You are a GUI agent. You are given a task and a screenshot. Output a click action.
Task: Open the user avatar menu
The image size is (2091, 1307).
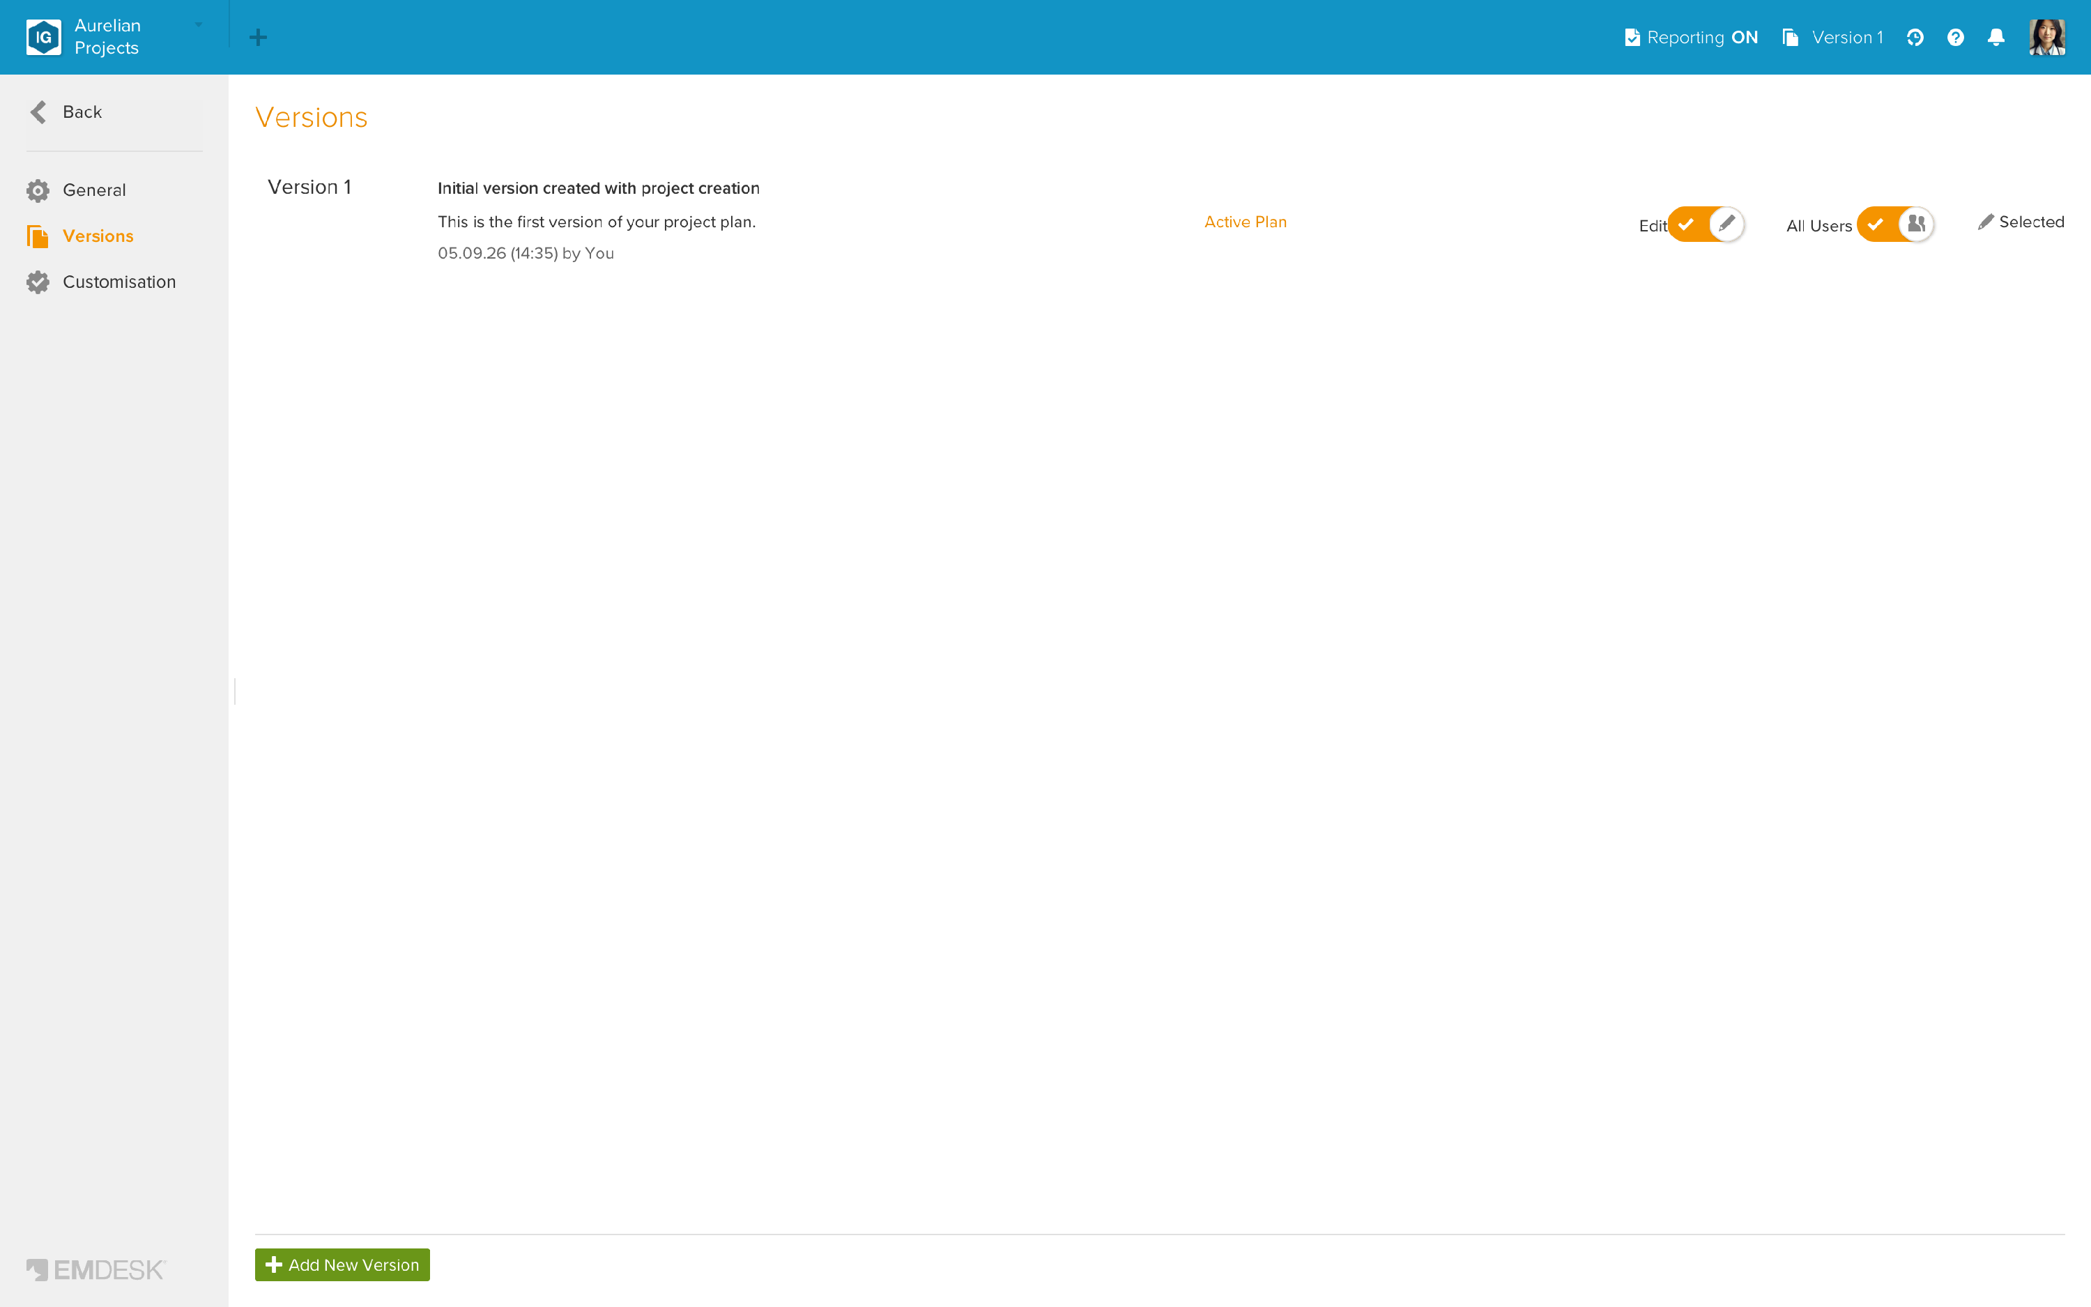coord(2047,37)
